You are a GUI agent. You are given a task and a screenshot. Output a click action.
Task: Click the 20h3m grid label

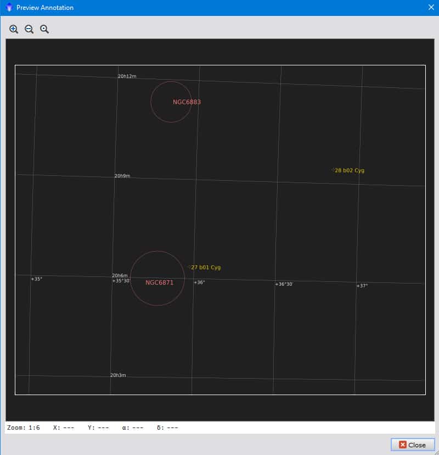pyautogui.click(x=118, y=375)
